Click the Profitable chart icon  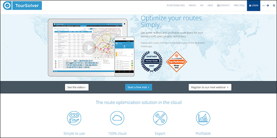point(203,118)
